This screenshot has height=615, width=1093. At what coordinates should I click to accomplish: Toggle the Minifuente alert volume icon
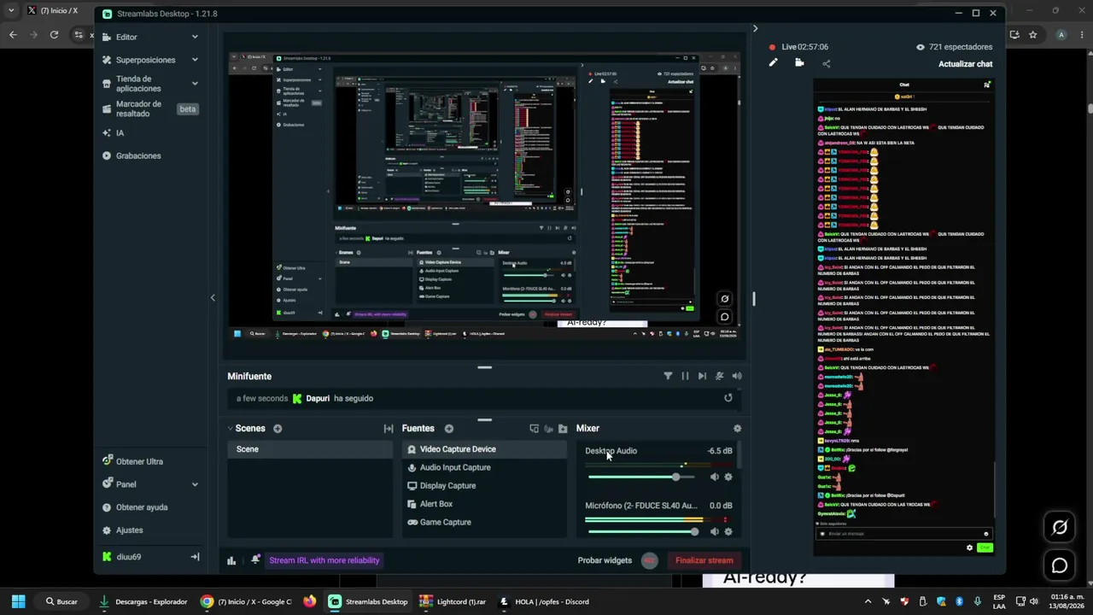737,376
